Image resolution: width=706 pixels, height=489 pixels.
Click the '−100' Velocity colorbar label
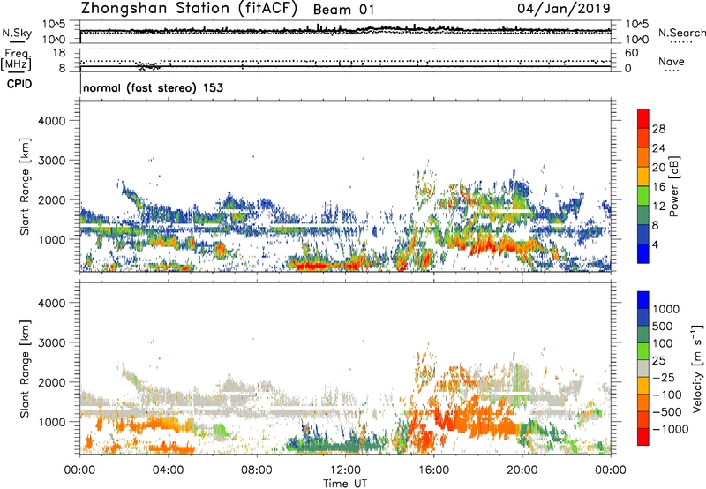click(666, 395)
